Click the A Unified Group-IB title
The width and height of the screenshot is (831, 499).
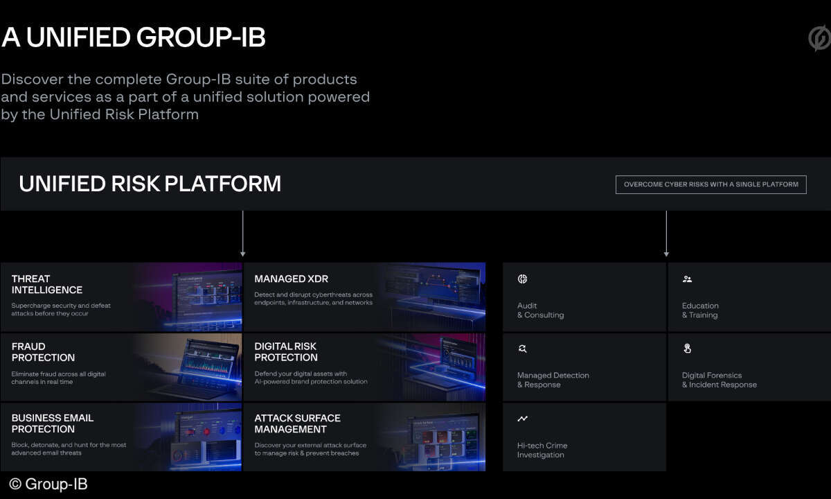click(x=133, y=37)
